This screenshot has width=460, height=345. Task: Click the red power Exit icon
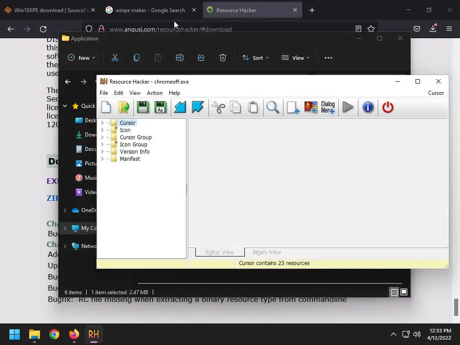388,107
